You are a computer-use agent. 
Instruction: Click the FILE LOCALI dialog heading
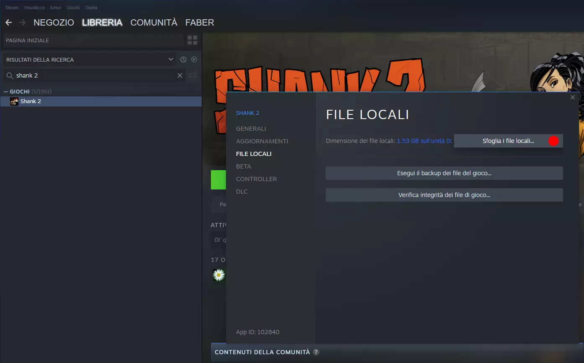[x=368, y=115]
